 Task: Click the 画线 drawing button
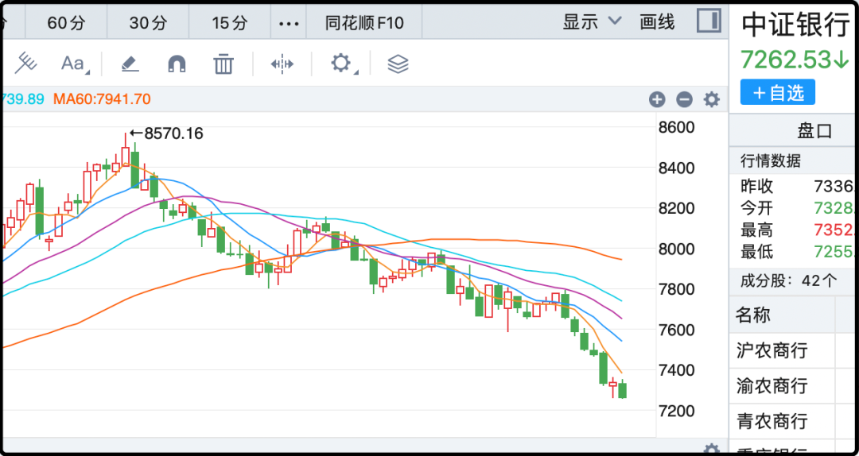[657, 22]
